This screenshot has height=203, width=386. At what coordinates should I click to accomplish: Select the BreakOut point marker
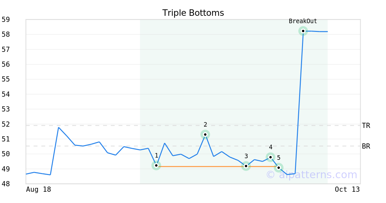click(303, 31)
